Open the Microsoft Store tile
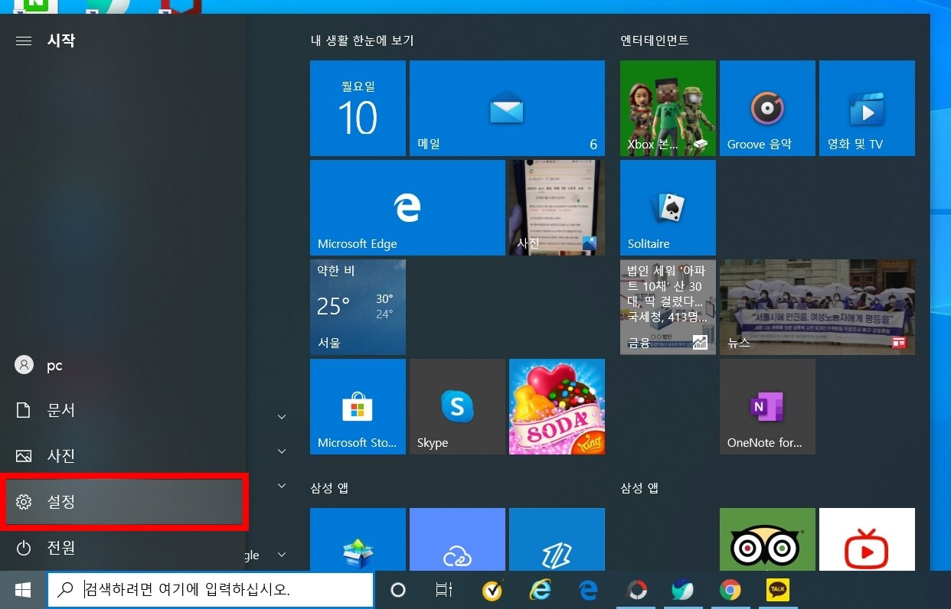Image resolution: width=951 pixels, height=609 pixels. pos(358,406)
